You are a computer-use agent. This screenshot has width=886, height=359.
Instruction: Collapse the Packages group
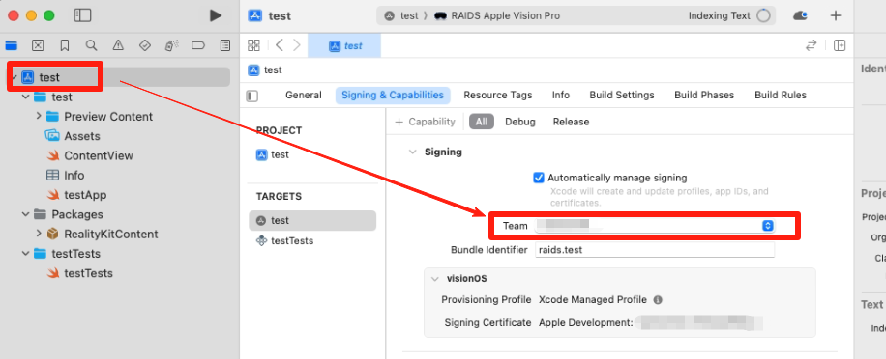[25, 214]
